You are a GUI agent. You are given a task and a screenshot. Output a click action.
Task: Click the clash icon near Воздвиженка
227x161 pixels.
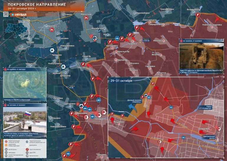click(x=198, y=15)
